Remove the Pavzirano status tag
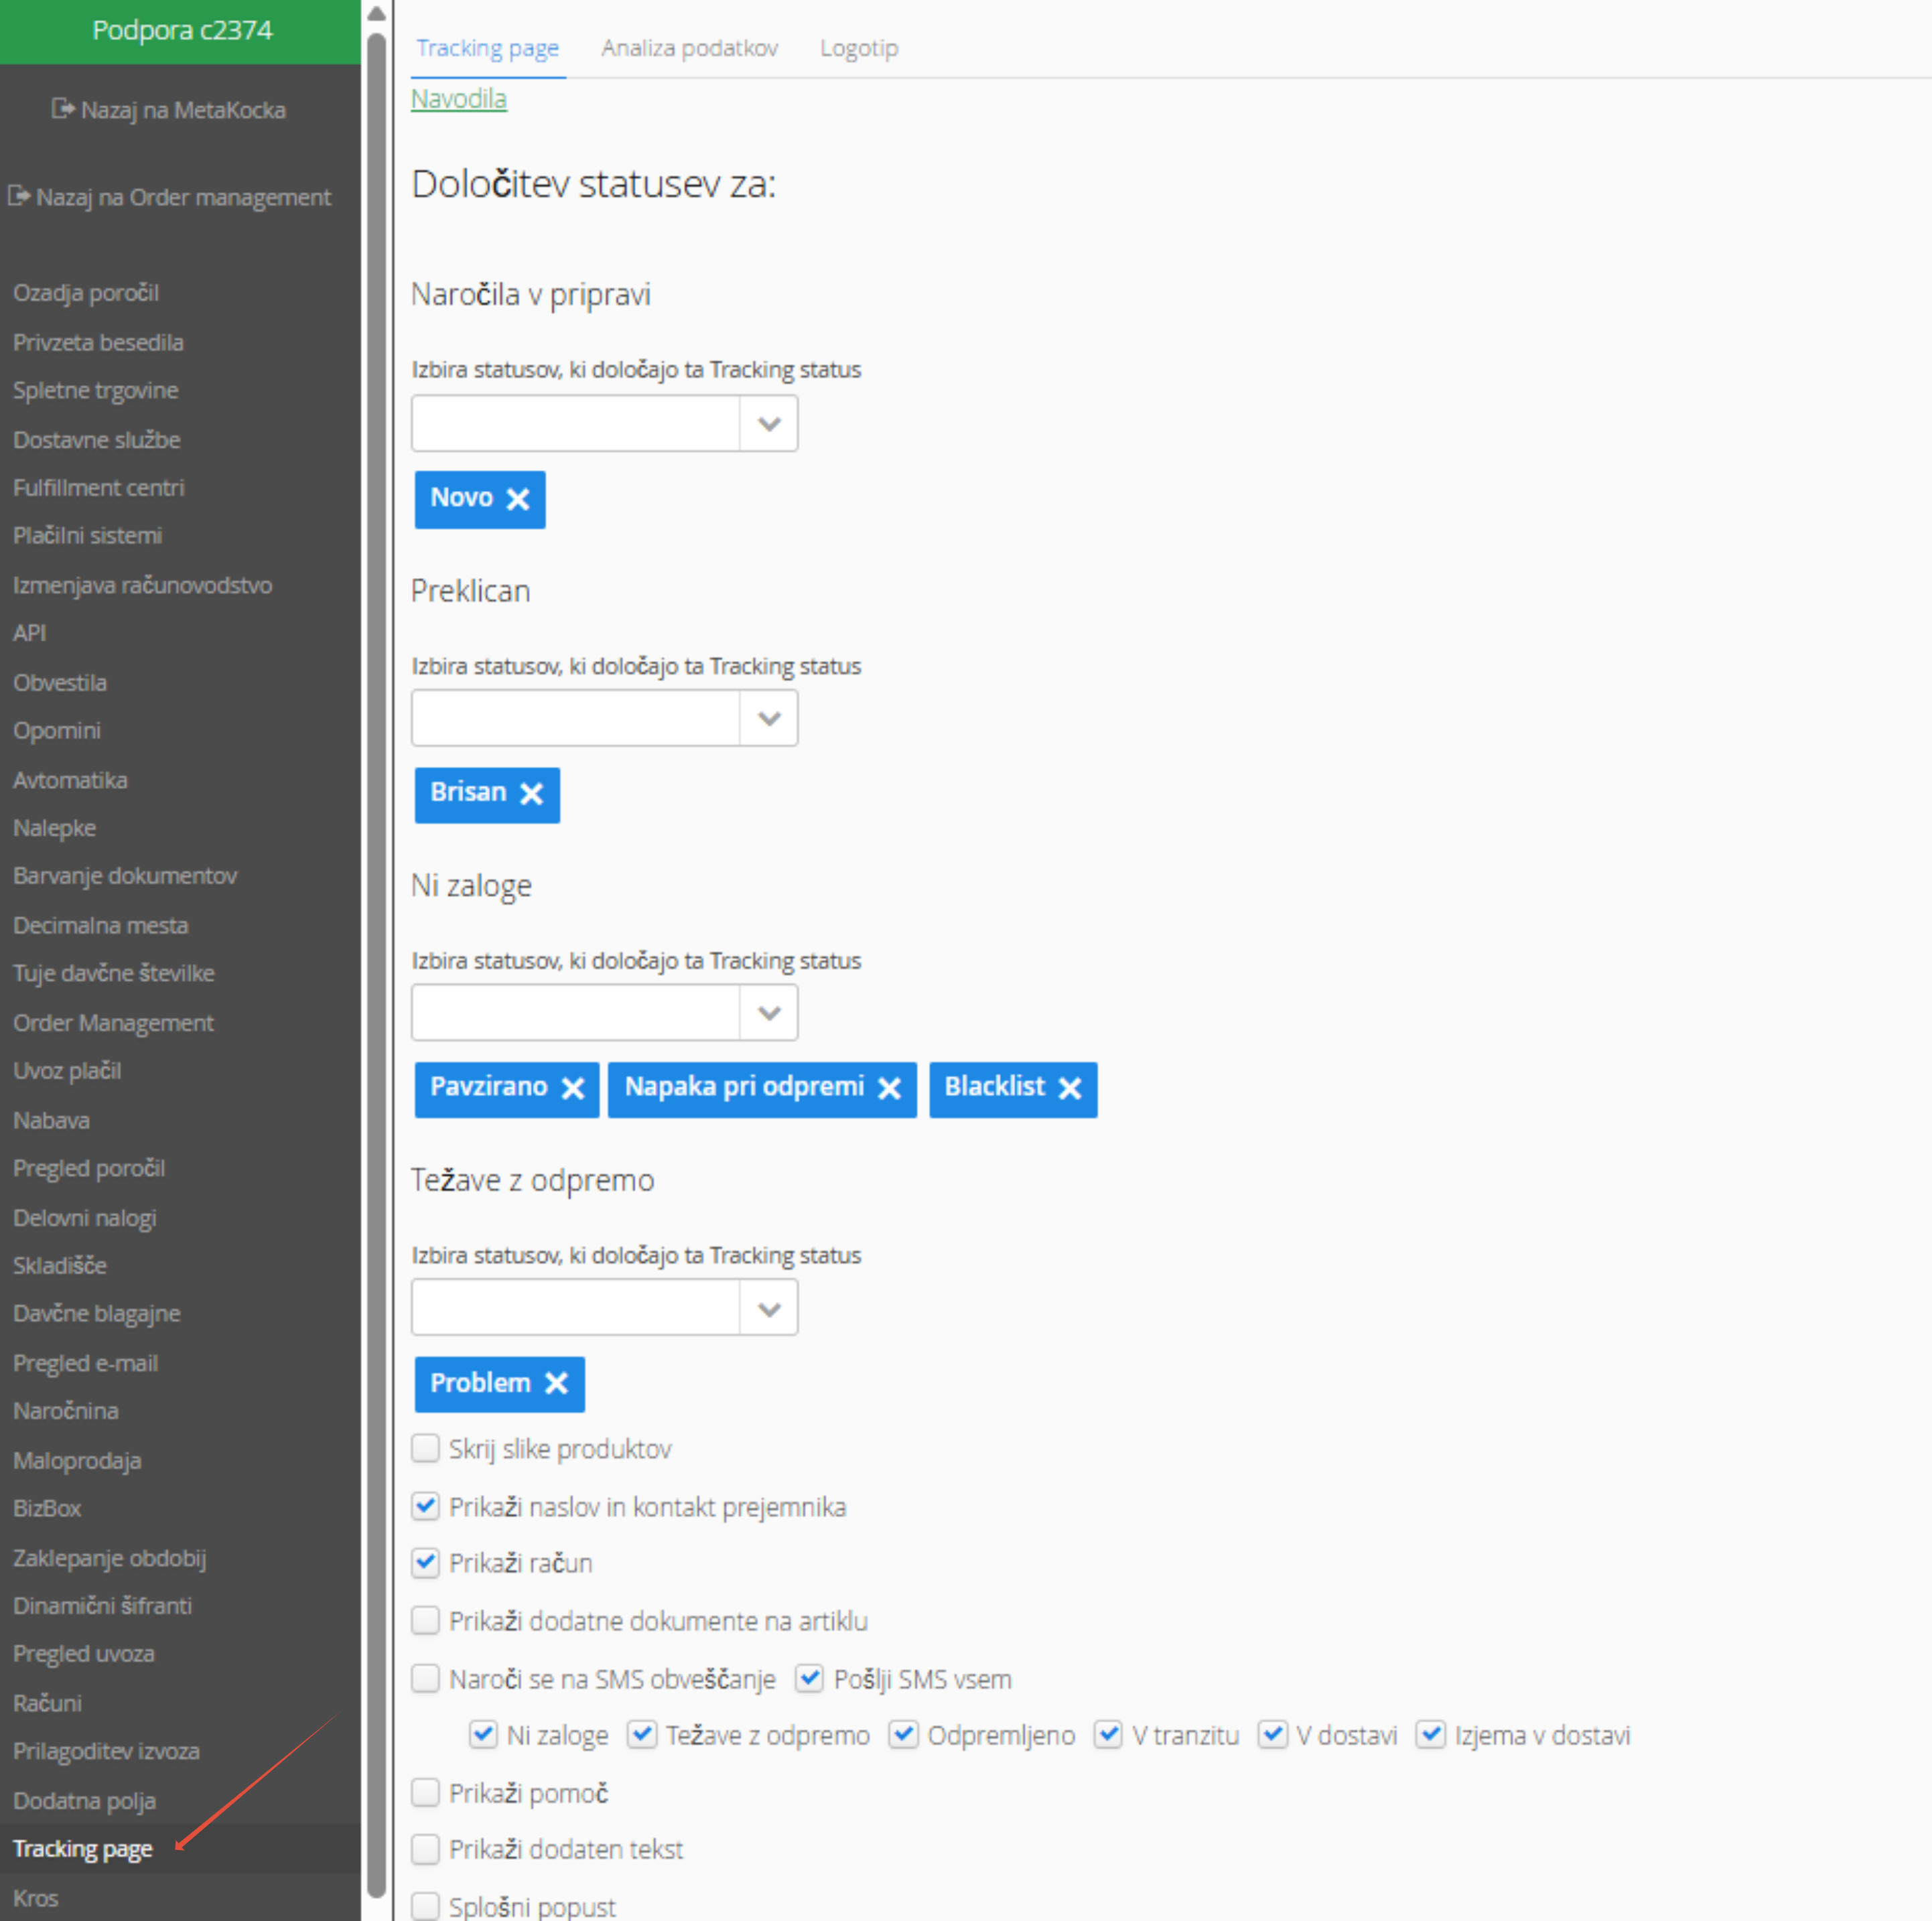The image size is (1932, 1921). 572,1088
